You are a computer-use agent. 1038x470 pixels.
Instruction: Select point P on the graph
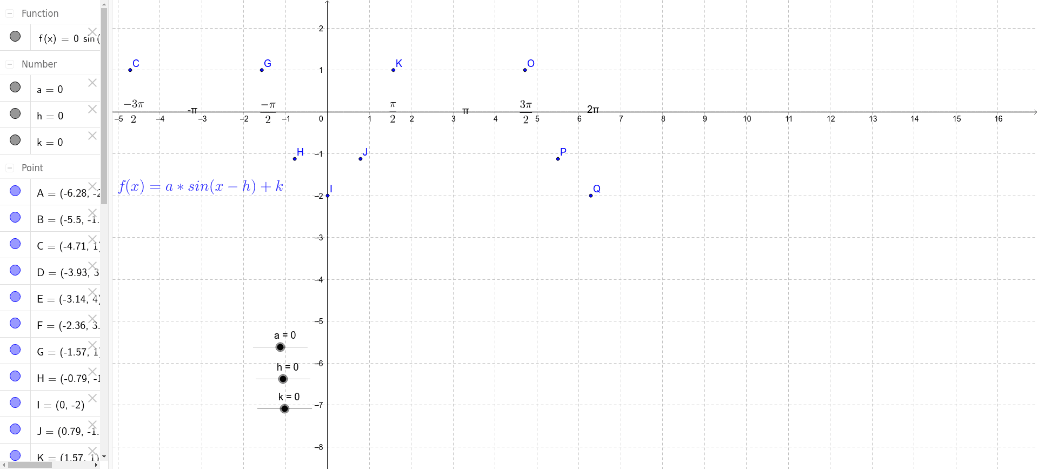(558, 159)
